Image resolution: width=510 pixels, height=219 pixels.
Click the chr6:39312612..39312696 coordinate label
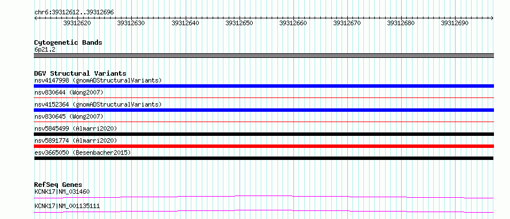(x=74, y=13)
